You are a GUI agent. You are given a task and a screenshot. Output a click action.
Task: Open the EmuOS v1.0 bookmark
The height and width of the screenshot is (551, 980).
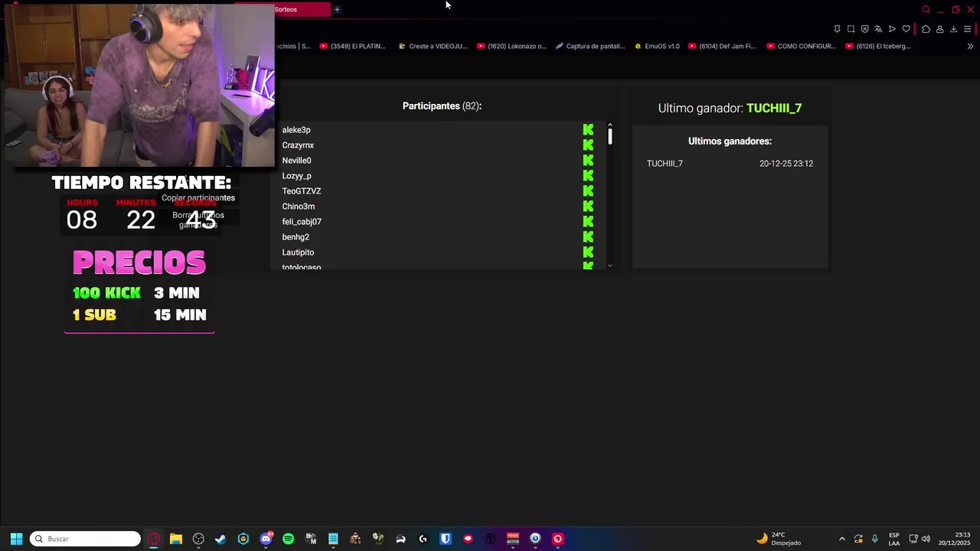tap(657, 46)
